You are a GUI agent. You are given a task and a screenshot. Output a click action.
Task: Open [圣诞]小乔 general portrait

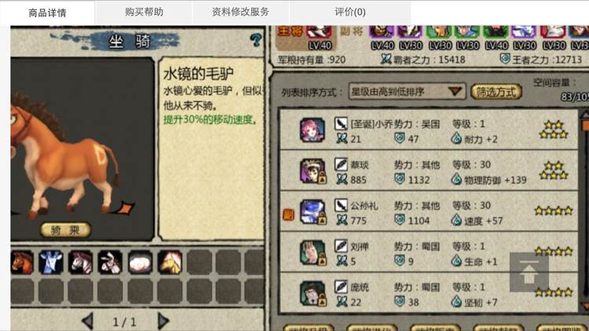[x=312, y=130]
